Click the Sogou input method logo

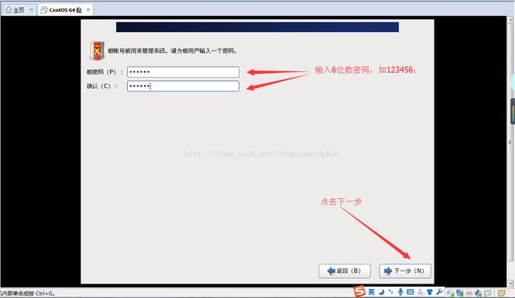click(x=360, y=291)
